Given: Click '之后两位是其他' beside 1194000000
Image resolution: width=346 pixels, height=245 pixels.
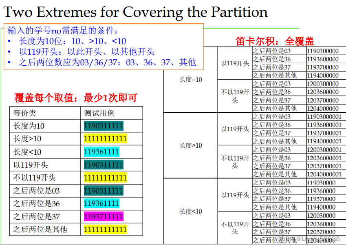Looking at the screenshot, I should [275, 76].
